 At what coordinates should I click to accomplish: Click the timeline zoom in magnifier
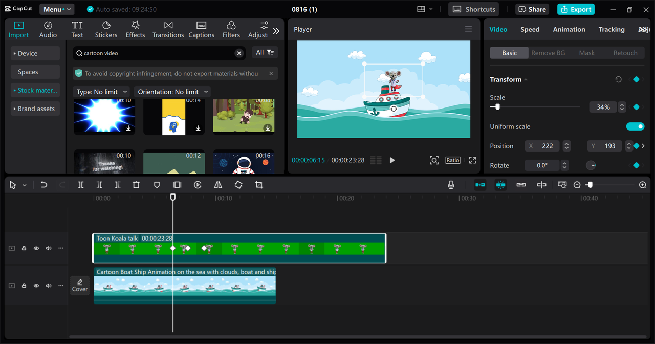(x=643, y=185)
